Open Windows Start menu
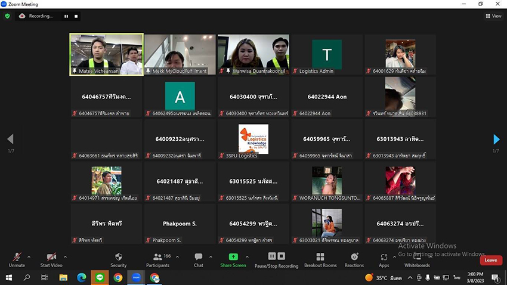 coord(9,278)
